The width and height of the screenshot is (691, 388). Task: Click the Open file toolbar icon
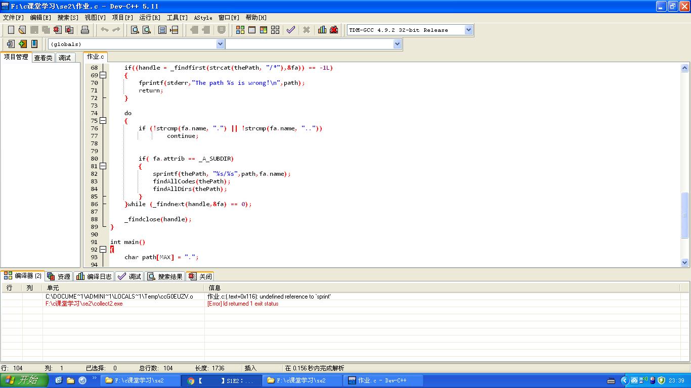pos(22,30)
